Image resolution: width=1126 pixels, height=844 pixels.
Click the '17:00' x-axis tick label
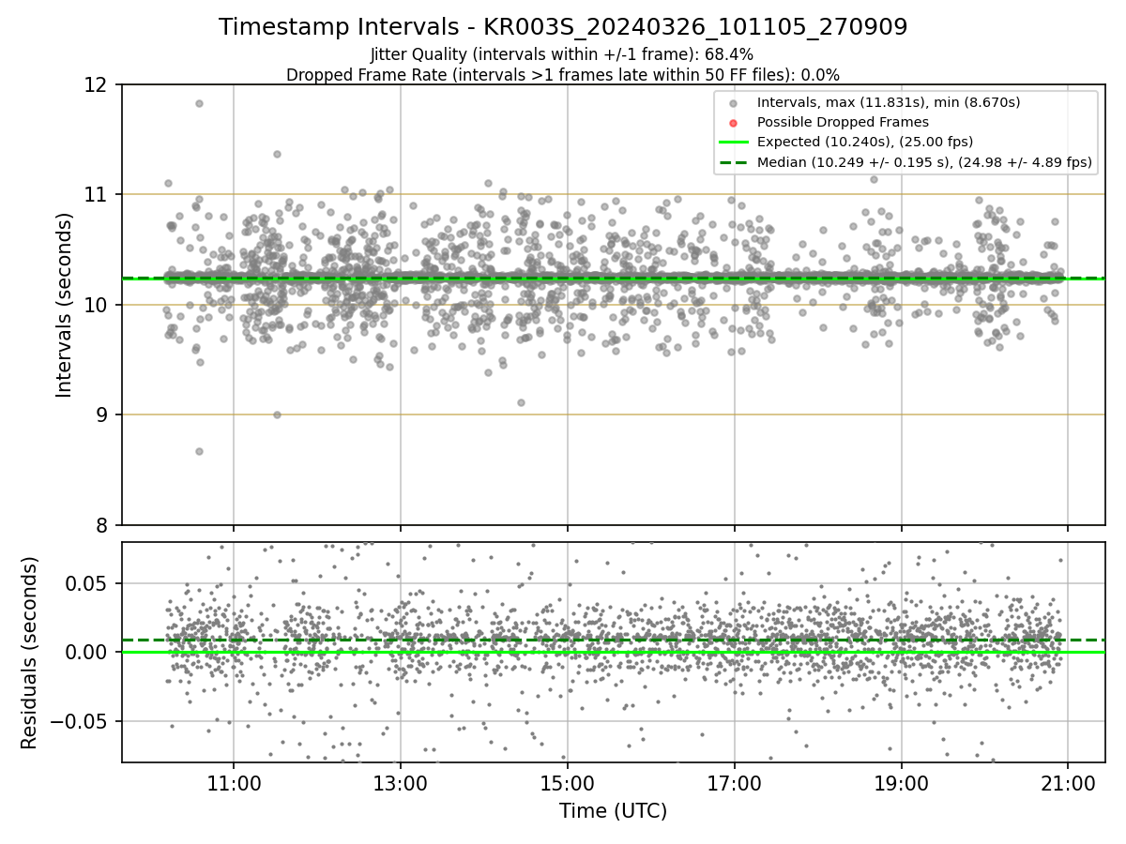734,783
